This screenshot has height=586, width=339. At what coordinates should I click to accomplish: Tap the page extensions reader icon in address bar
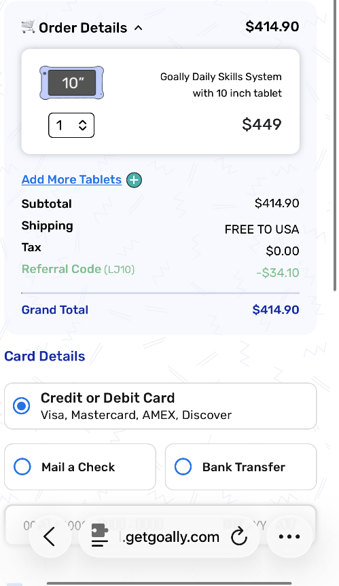(100, 536)
